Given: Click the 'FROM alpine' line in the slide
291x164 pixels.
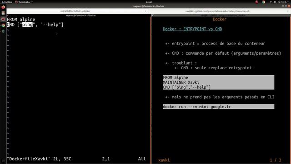Looking at the screenshot, I should point(176,77).
